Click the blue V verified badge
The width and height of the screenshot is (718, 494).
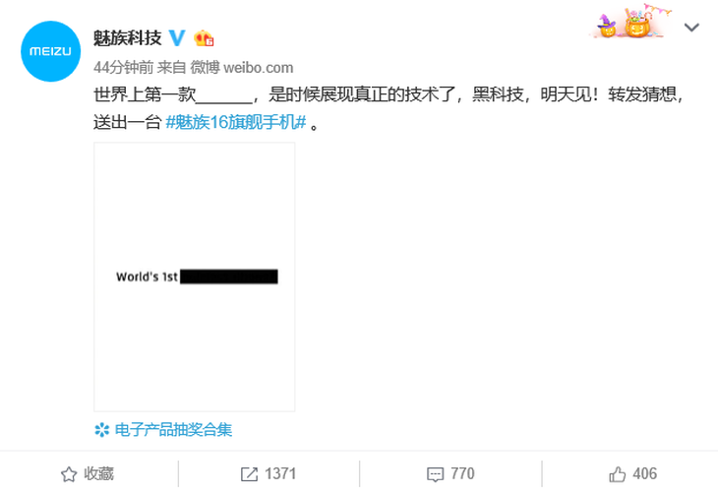177,38
